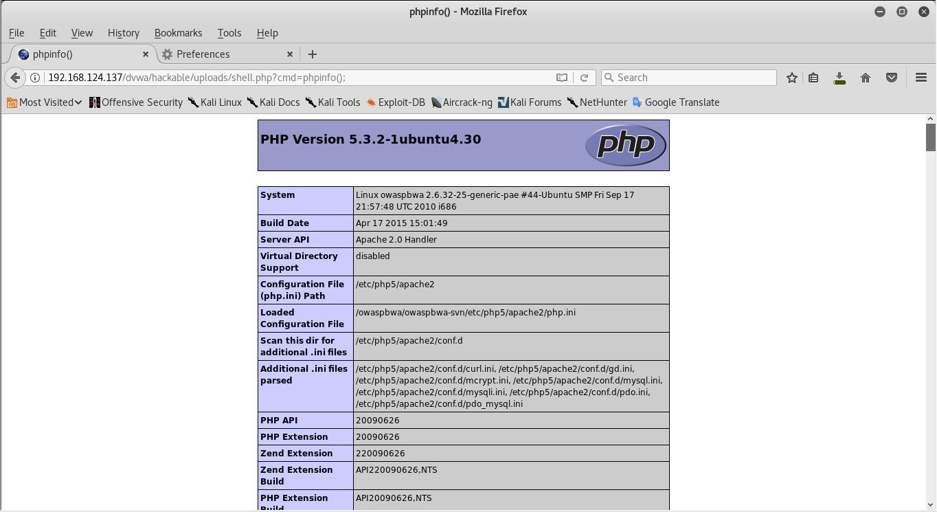The width and height of the screenshot is (937, 512).
Task: Click the PHP API label
Action: coord(279,421)
